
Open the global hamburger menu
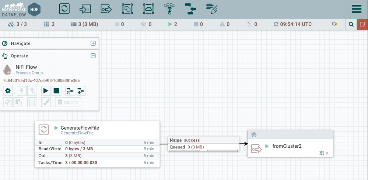coord(357,9)
